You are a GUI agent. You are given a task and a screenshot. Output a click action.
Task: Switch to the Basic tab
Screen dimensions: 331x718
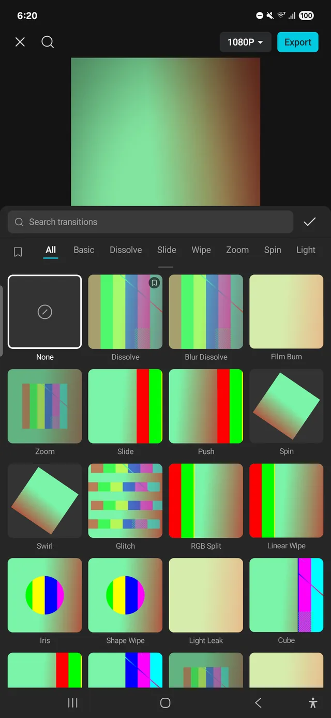pos(84,250)
